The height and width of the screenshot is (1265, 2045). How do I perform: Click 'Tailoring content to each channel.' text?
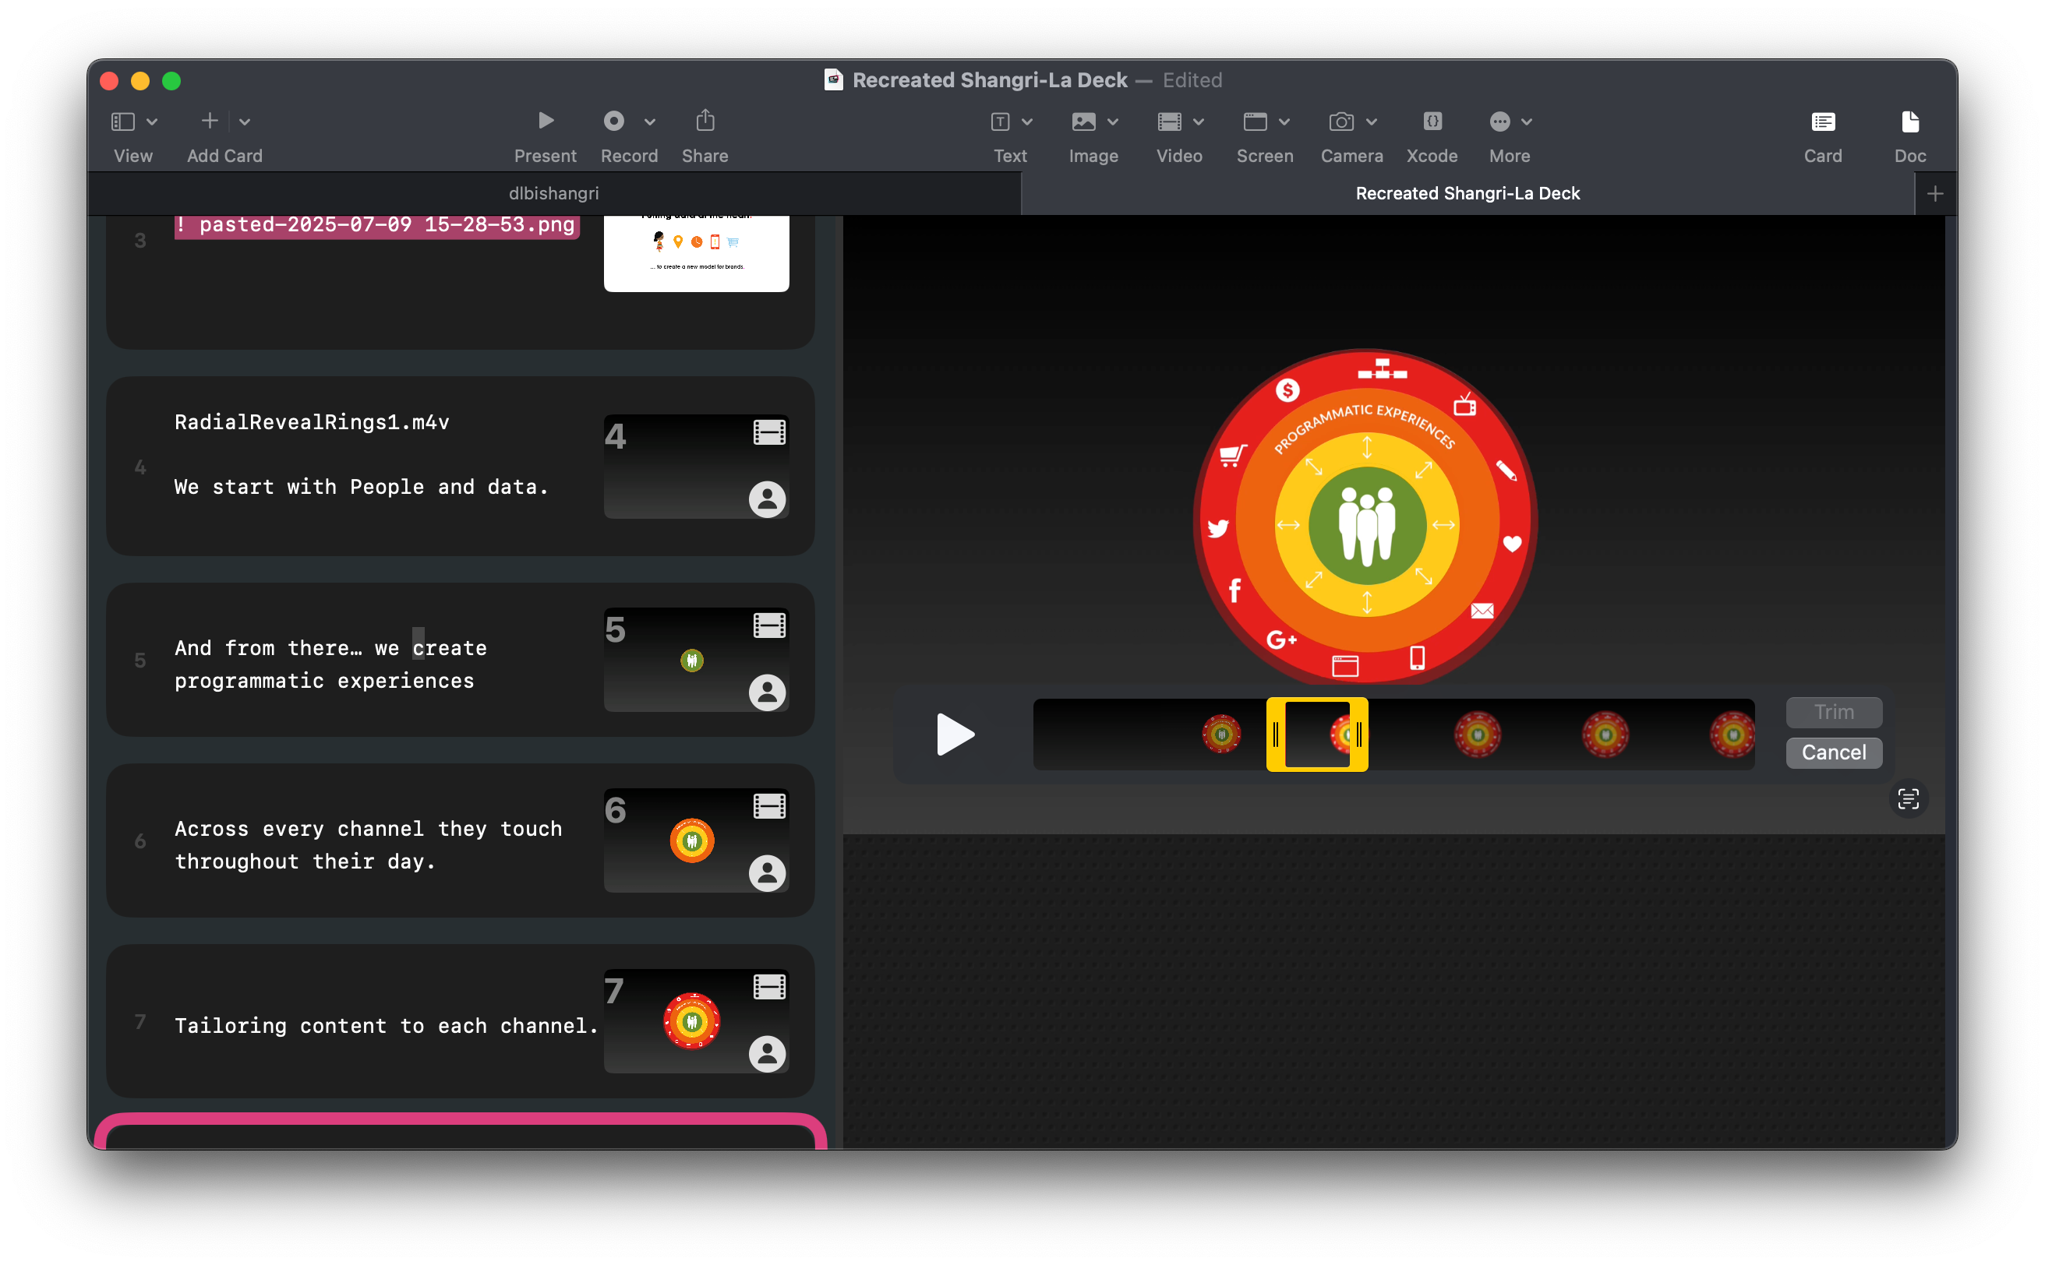(x=386, y=1026)
